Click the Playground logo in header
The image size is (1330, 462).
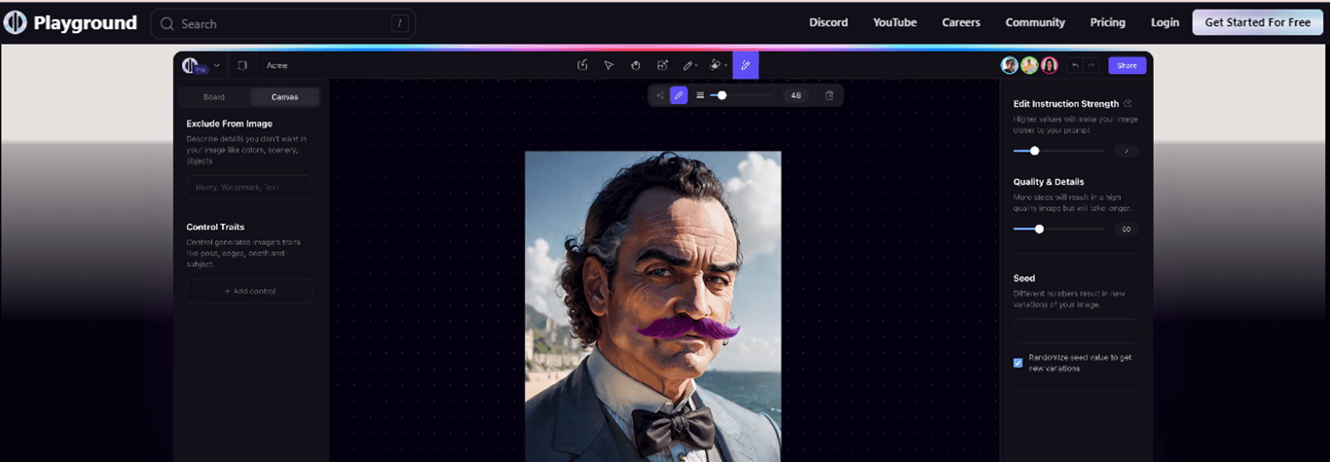tap(69, 23)
